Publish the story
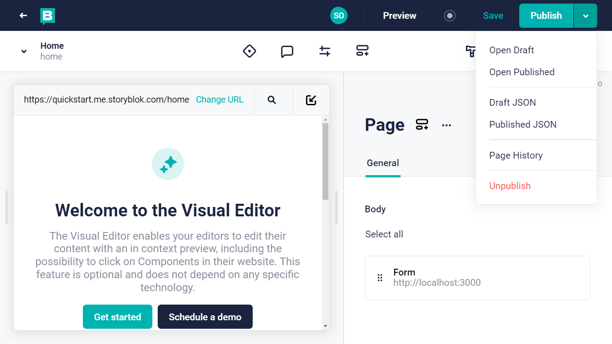This screenshot has height=344, width=612. click(546, 16)
